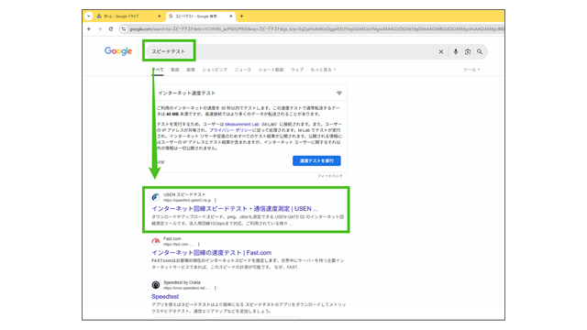Switch to the Google Drive home tab
Viewport: 587px width, 330px height.
[127, 16]
